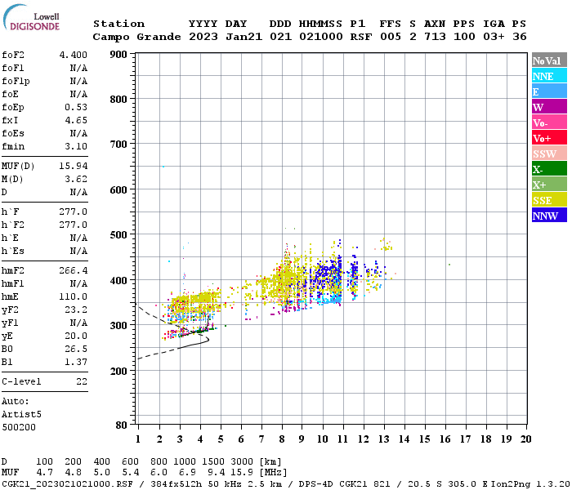The width and height of the screenshot is (572, 490).
Task: Click the 500200 version number
Action: [19, 427]
